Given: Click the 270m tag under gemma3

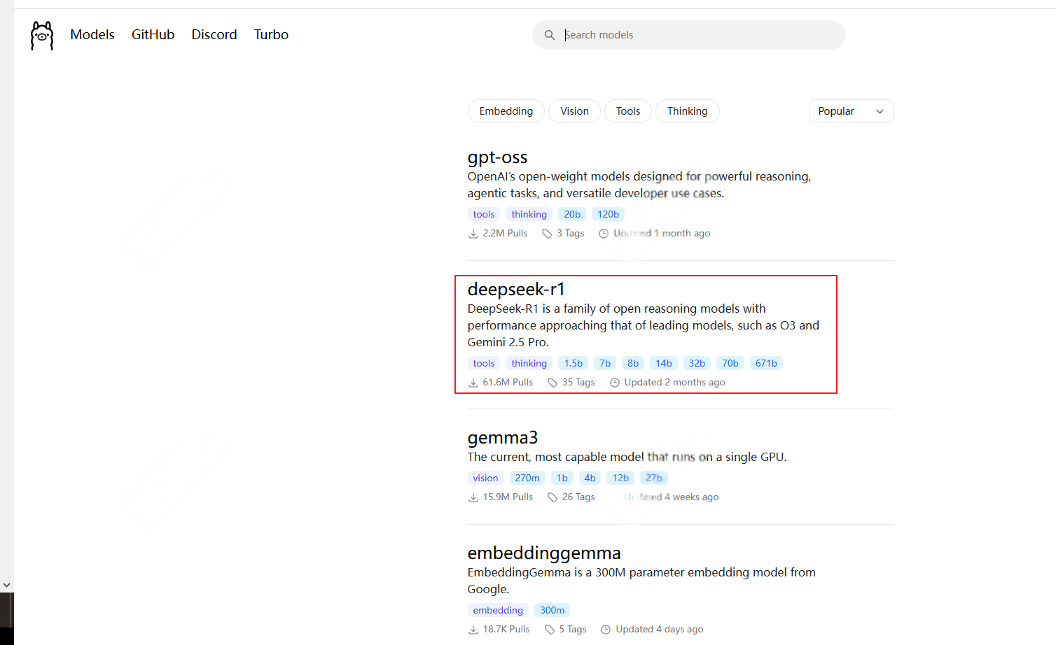Looking at the screenshot, I should (527, 479).
